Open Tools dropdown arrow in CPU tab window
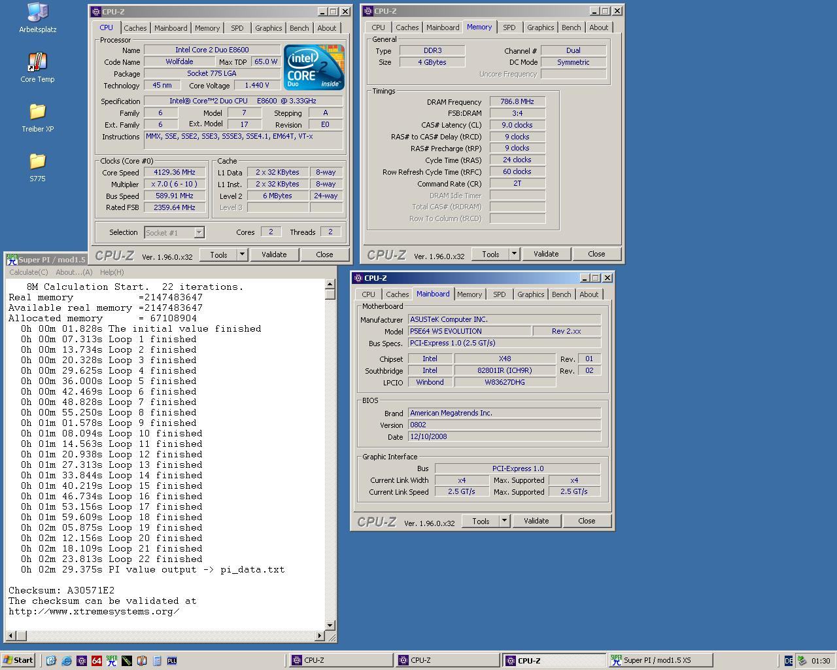Viewport: 837px width, 670px height. pyautogui.click(x=242, y=255)
